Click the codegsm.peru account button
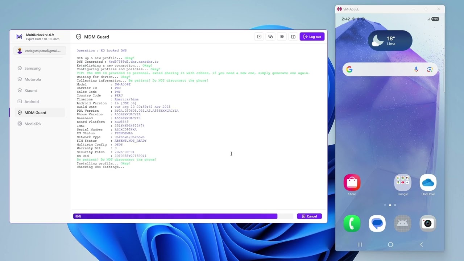Image resolution: width=464 pixels, height=261 pixels. (40, 51)
